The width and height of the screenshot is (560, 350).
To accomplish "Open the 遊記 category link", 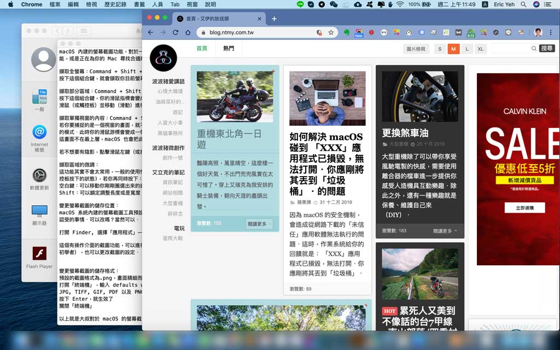I will point(178,112).
